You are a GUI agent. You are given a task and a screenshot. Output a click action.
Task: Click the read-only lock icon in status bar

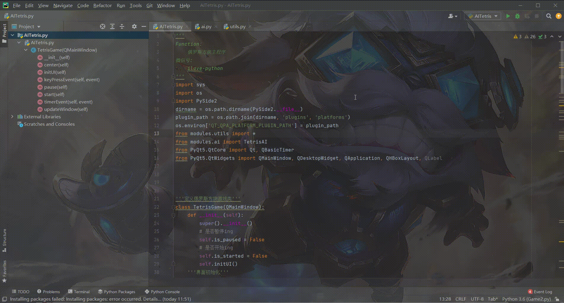(x=557, y=299)
